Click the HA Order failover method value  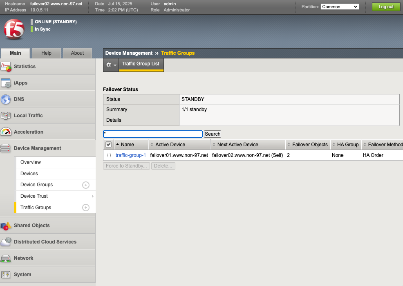coord(373,155)
